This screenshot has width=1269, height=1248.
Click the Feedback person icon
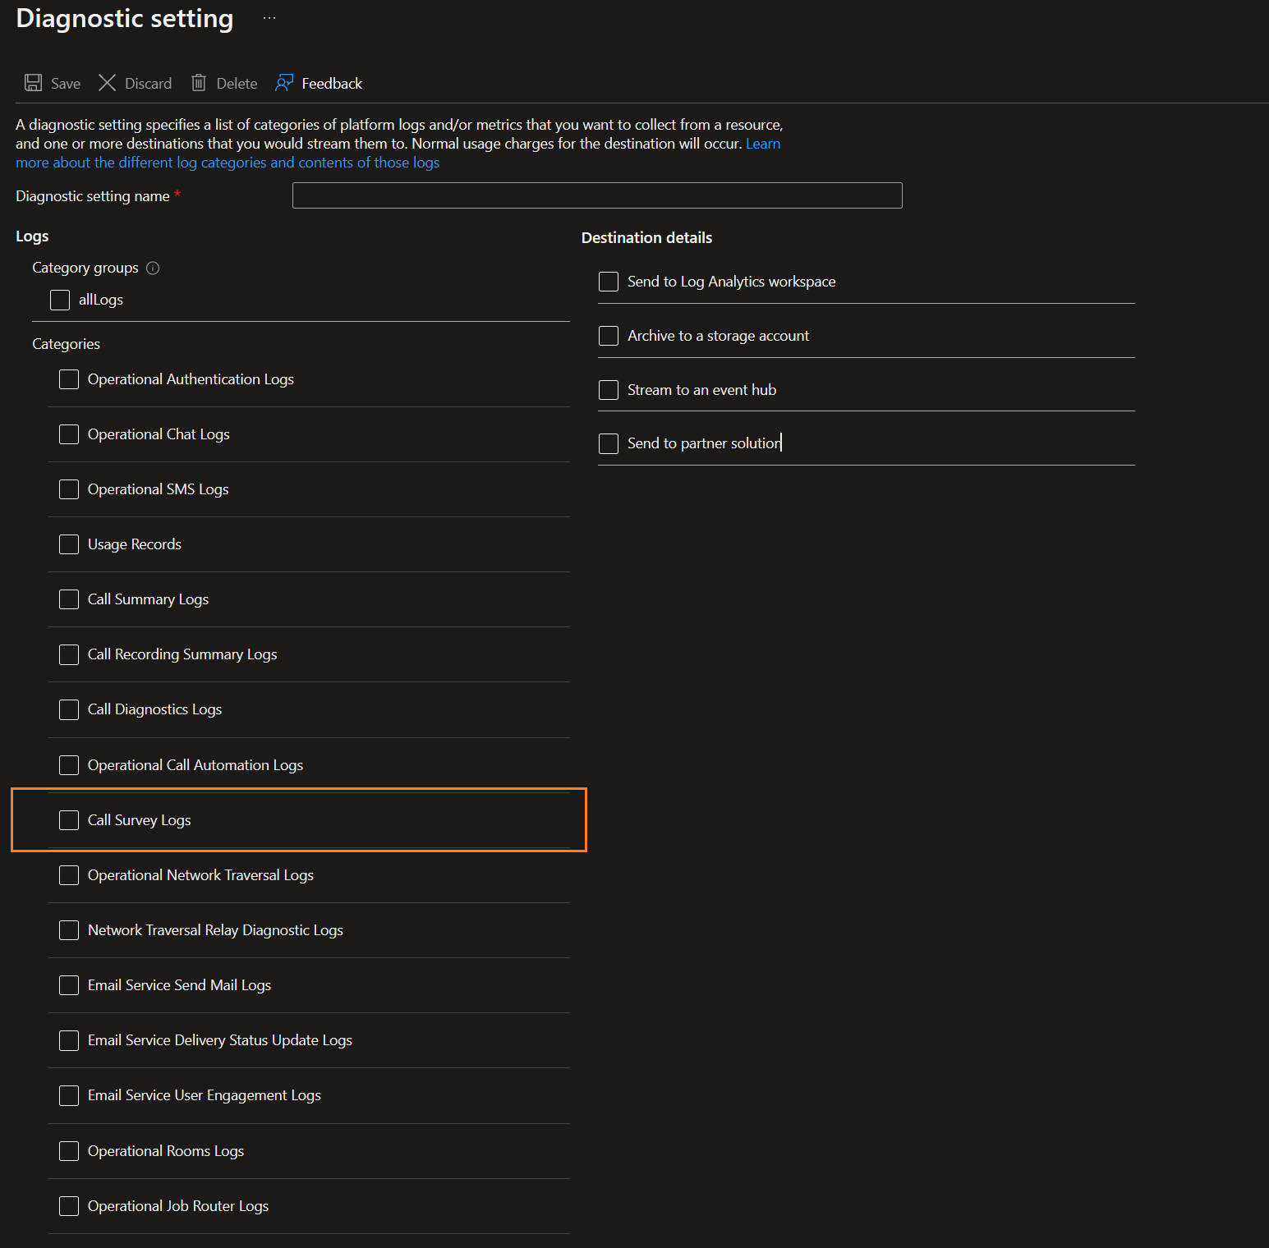[x=284, y=83]
